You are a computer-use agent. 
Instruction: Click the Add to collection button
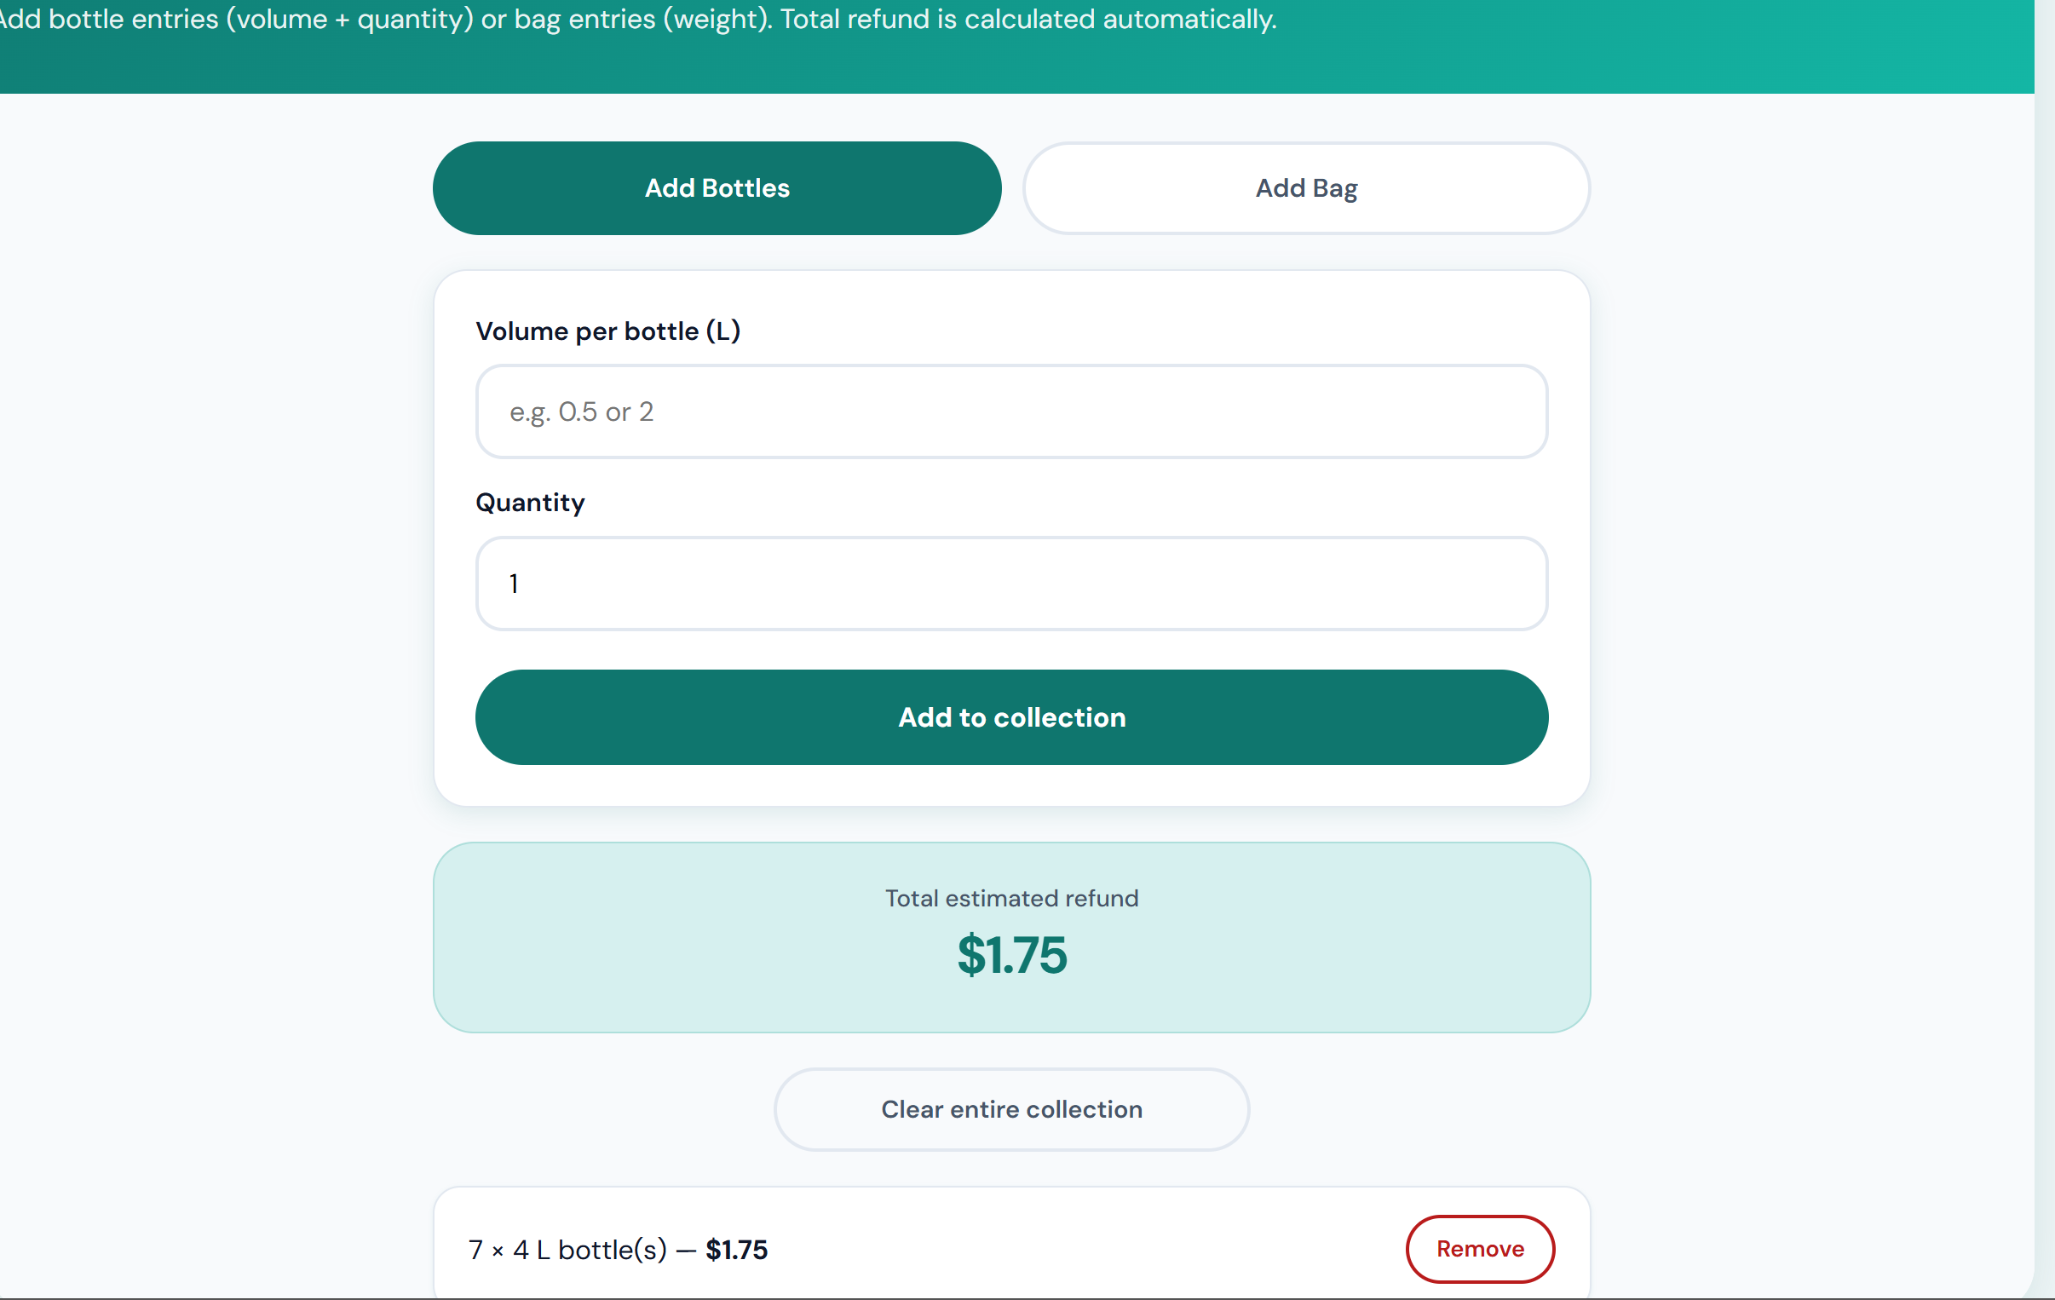pyautogui.click(x=1011, y=717)
